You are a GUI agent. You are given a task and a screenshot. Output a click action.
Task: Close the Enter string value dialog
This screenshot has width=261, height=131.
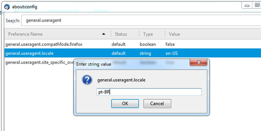(x=198, y=63)
